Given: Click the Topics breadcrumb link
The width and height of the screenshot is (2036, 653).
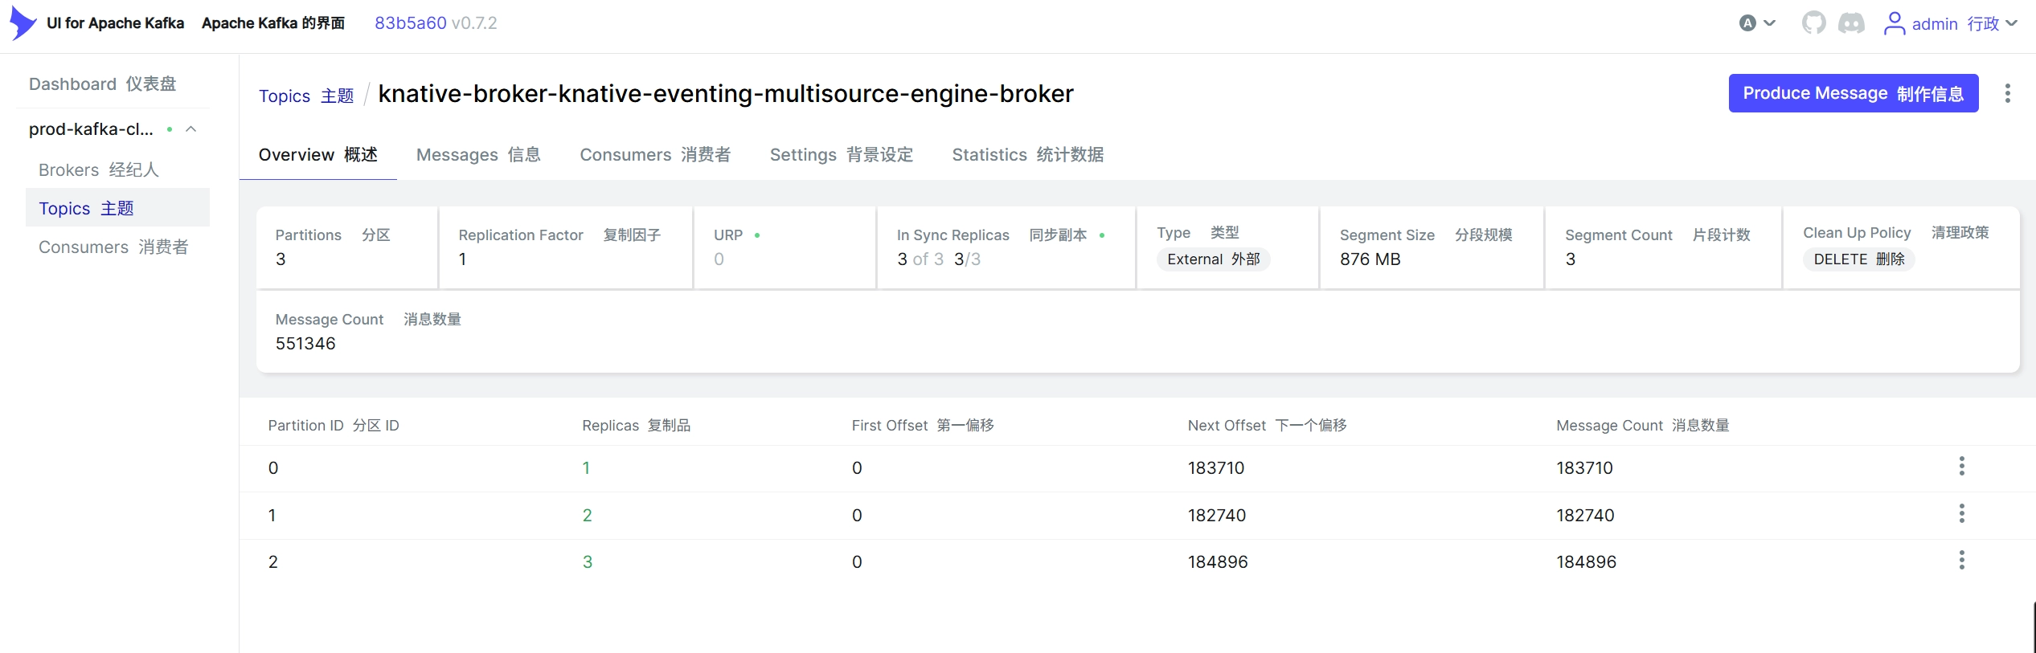Looking at the screenshot, I should coord(306,96).
